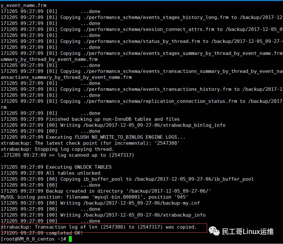Click 'Copying ./performance_schema/events_transactions_history.frm' line
This screenshot has height=244, width=283.
click(x=142, y=89)
